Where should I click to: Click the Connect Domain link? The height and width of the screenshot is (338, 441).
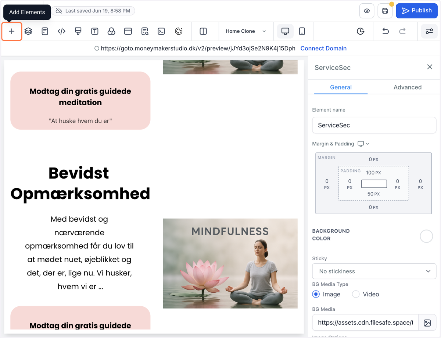pyautogui.click(x=323, y=48)
